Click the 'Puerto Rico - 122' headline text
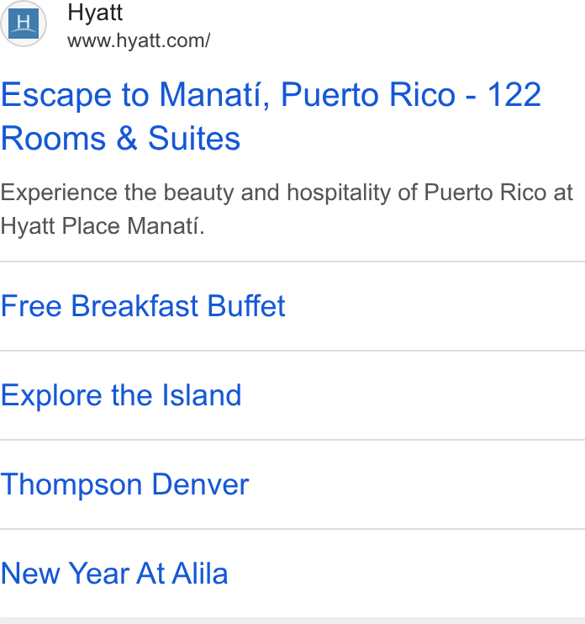 coord(411,95)
